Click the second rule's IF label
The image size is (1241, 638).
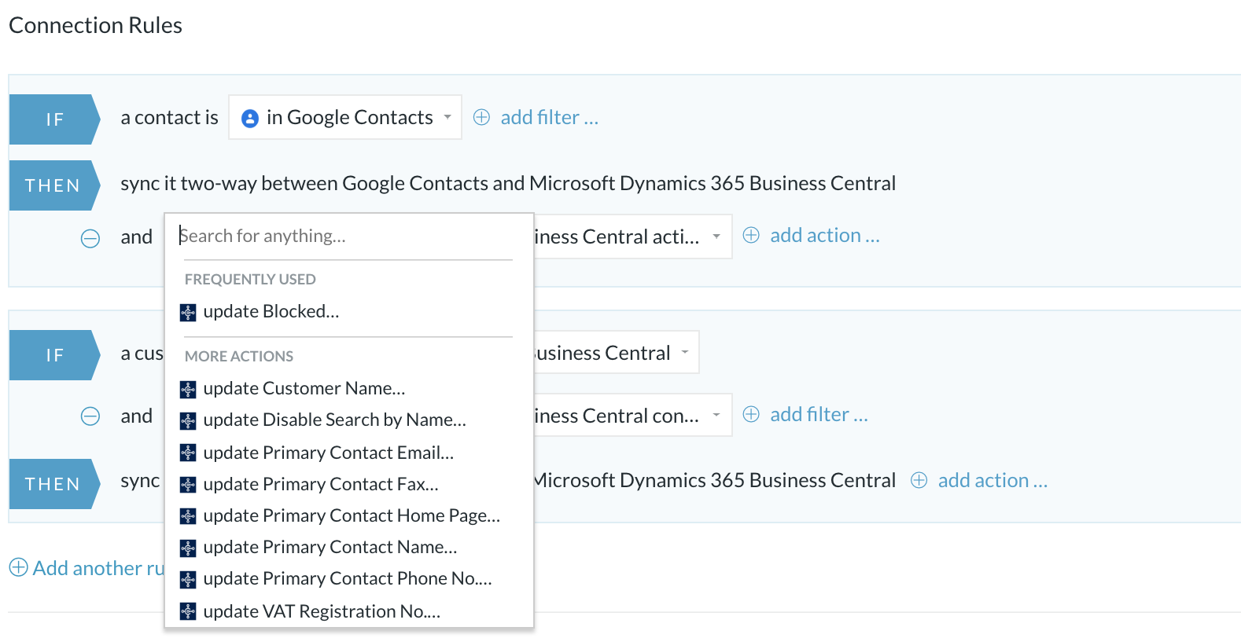(x=54, y=355)
